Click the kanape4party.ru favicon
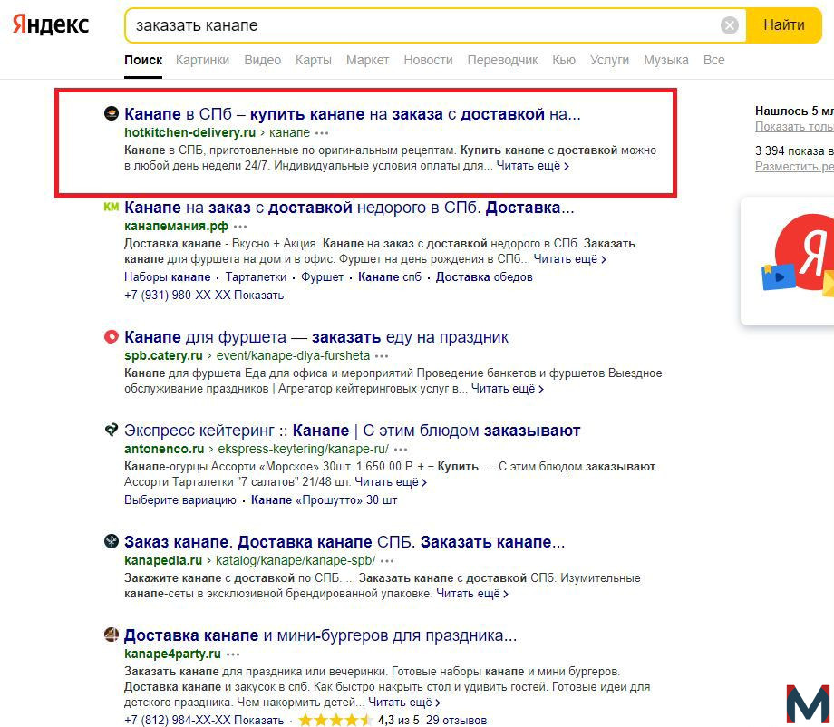 [x=112, y=635]
